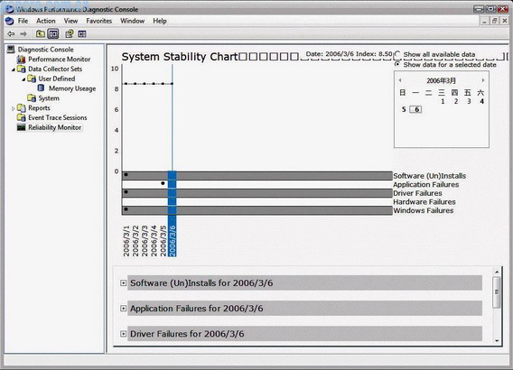Open the View menu
Viewport: 513px width, 370px height.
[70, 21]
